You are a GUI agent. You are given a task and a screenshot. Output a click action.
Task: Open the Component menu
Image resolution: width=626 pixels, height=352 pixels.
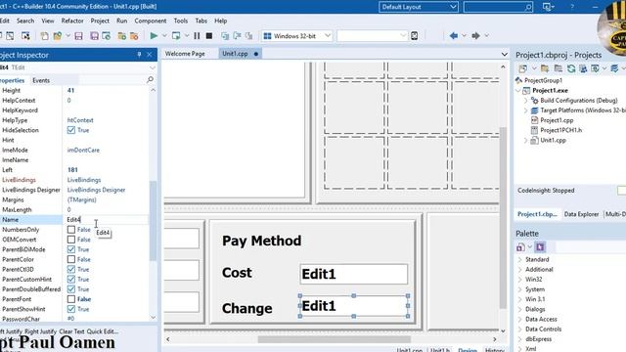point(150,21)
